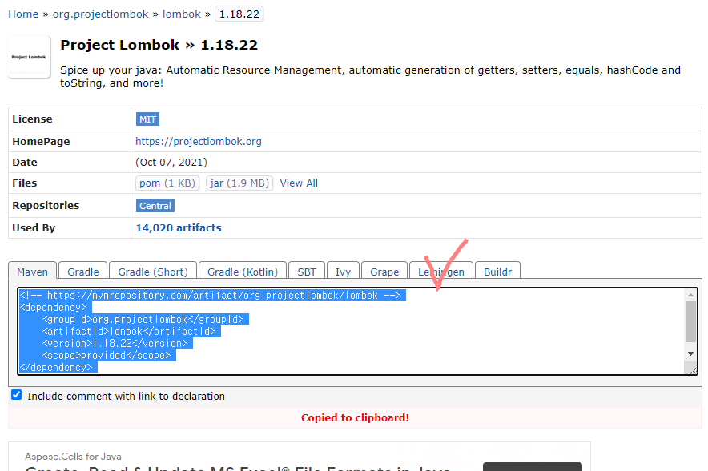The width and height of the screenshot is (708, 471).
Task: Click the Aspose.Cells for Java ad text
Action: click(73, 457)
